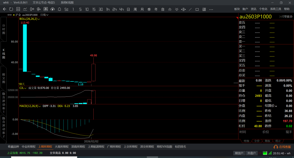
Task: Open the 隐含波动率1 side tab
Action: click(4, 102)
